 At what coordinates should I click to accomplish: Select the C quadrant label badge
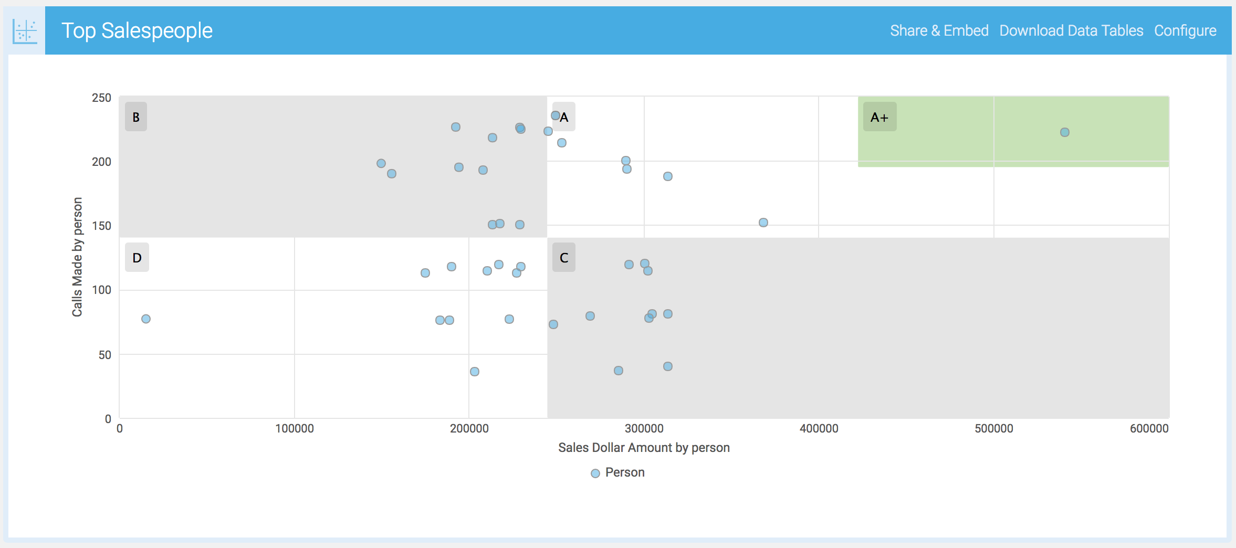coord(564,258)
